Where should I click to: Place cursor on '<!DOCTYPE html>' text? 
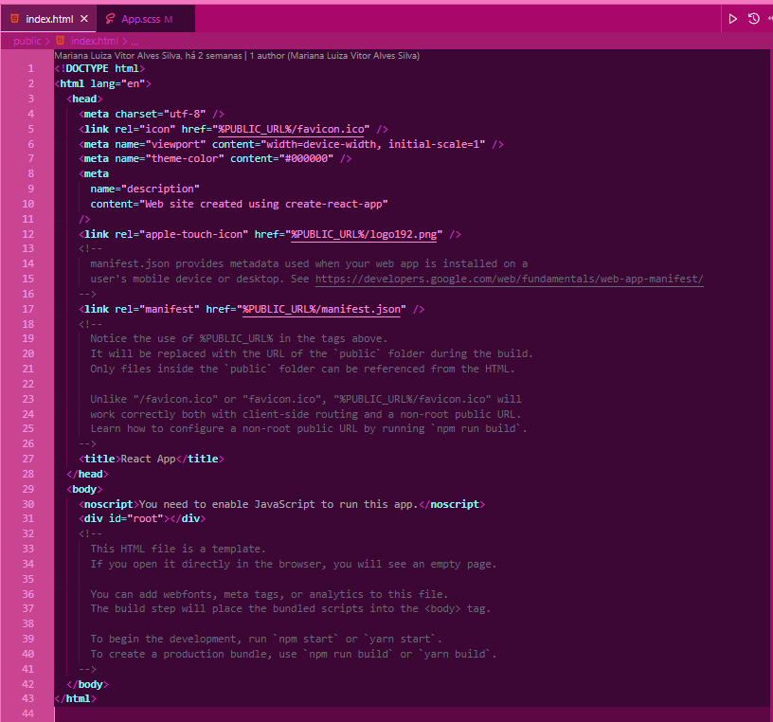click(x=99, y=68)
